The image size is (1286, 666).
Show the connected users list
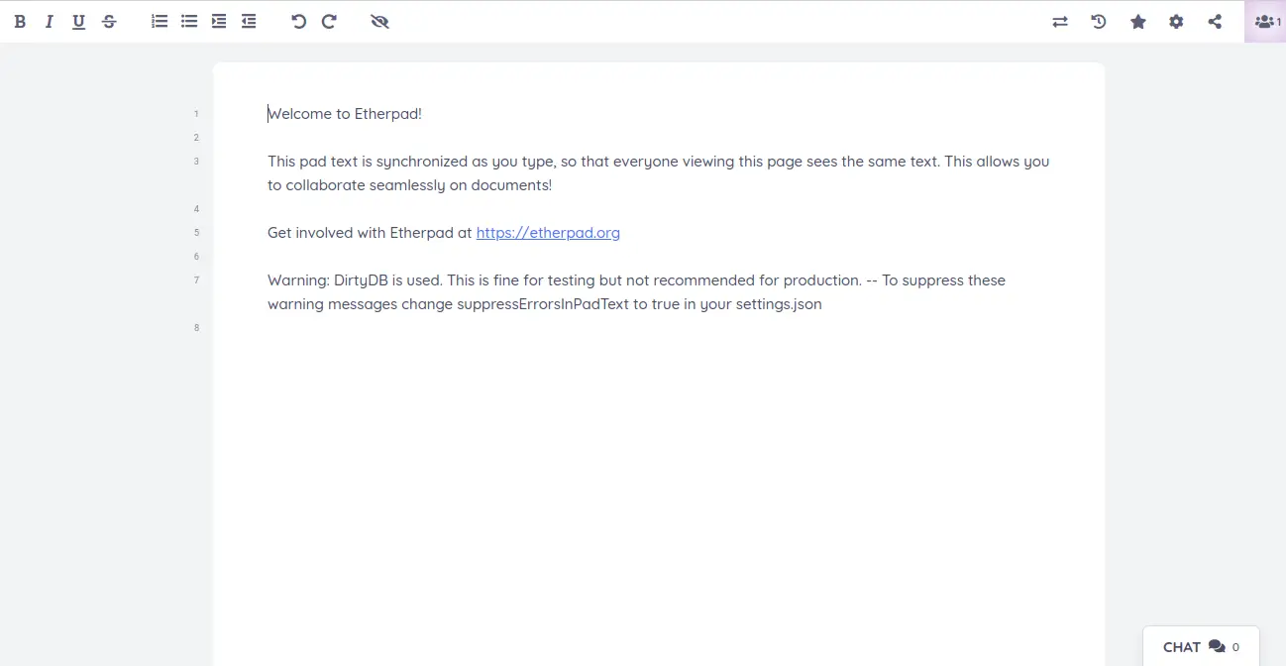tap(1265, 21)
